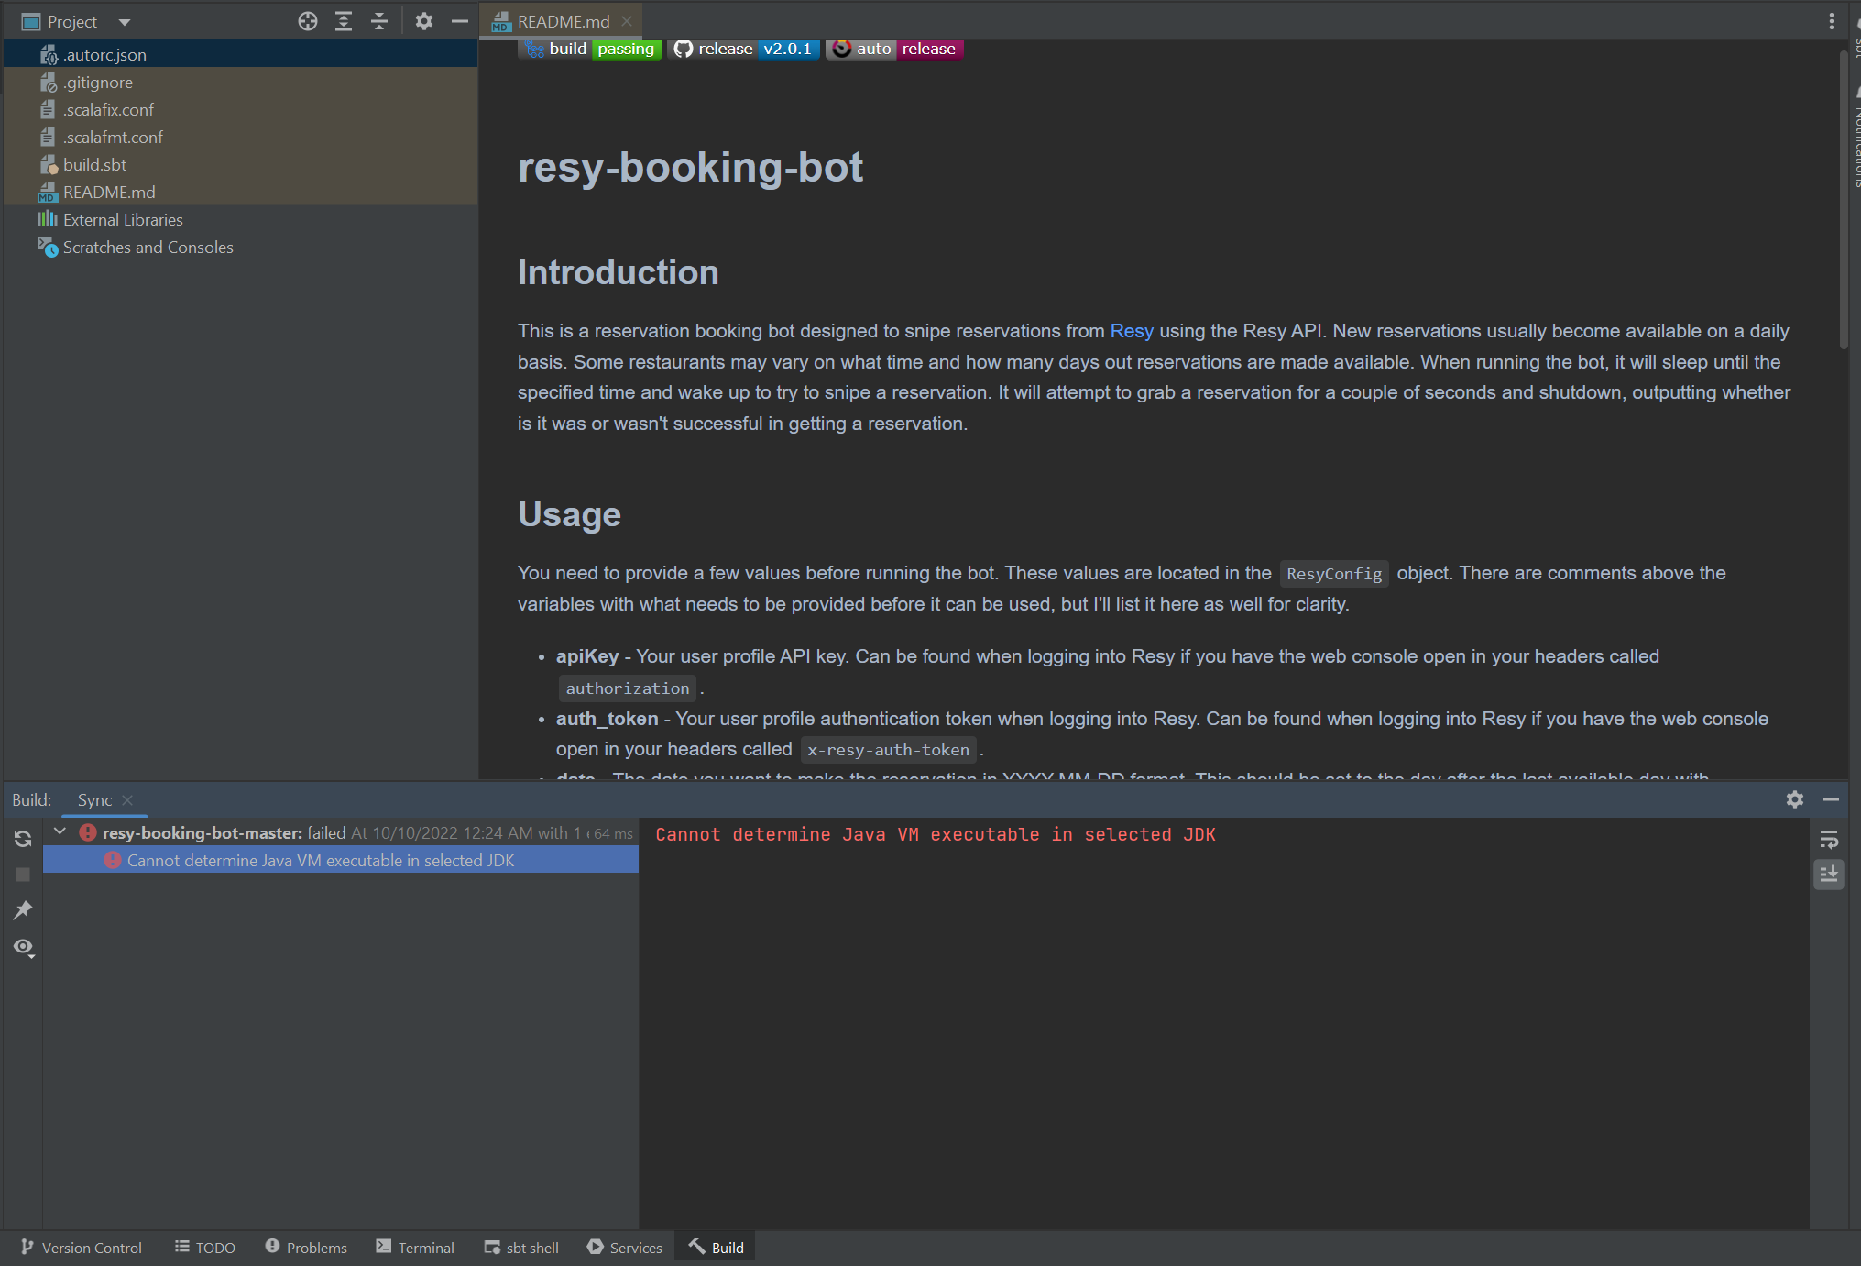Open the Build panel settings gear

click(x=1794, y=799)
